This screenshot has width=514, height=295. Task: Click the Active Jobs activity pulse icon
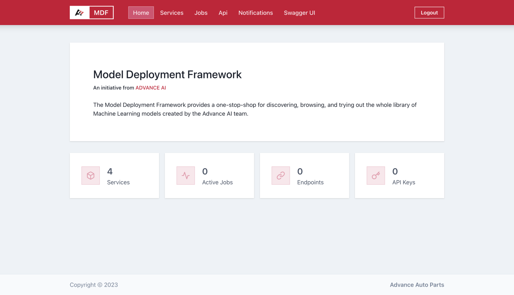185,176
